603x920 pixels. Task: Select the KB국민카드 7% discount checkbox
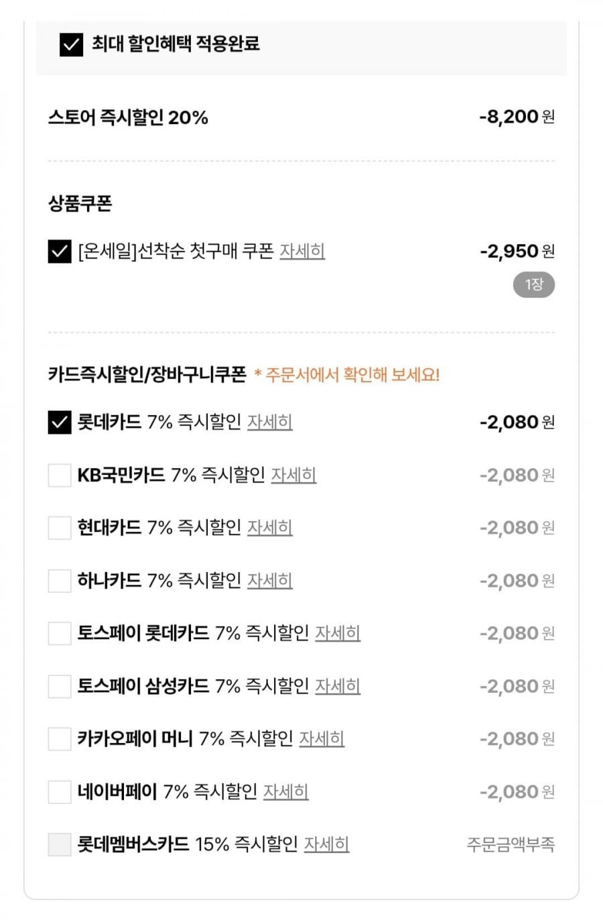[60, 475]
